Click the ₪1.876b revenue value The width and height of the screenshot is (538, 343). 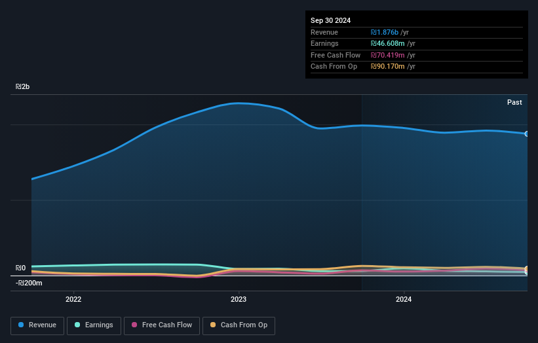click(385, 32)
